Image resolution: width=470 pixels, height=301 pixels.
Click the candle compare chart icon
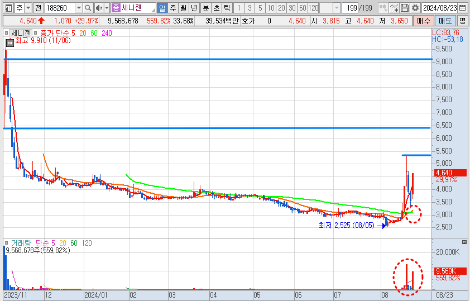pyautogui.click(x=383, y=8)
